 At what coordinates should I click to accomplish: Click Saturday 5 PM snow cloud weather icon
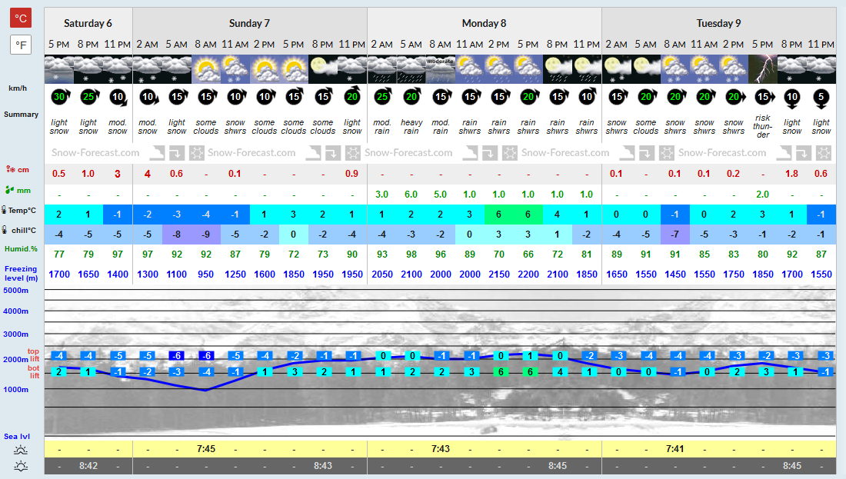[x=58, y=69]
